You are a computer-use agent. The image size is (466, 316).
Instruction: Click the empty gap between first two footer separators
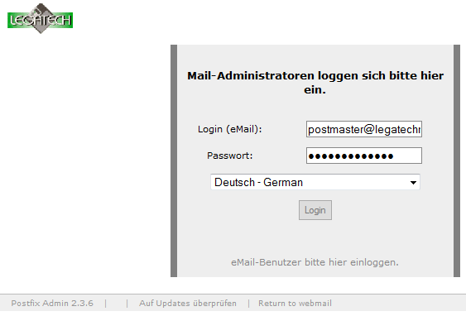point(116,304)
